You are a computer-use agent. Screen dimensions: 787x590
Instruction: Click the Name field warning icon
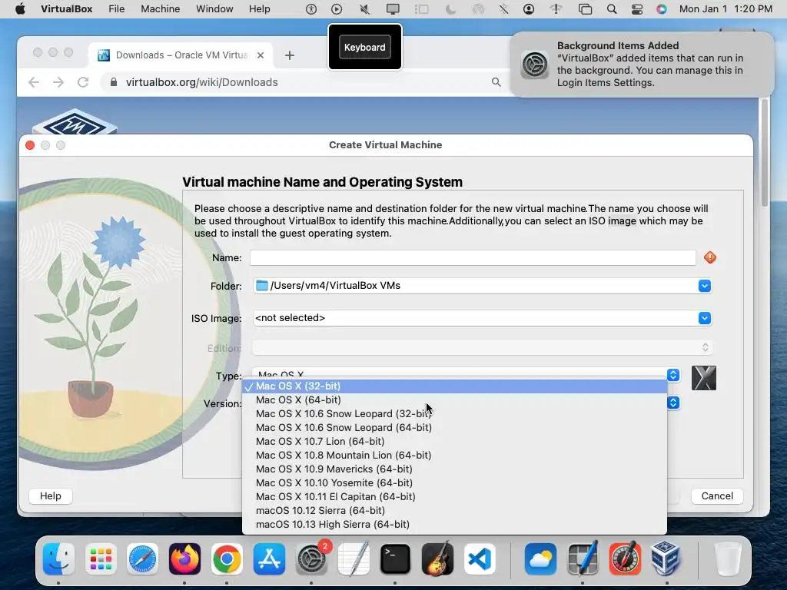coord(709,257)
